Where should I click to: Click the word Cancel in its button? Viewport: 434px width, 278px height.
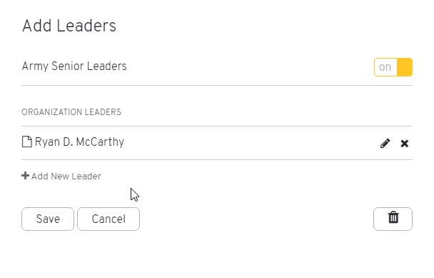pos(108,219)
